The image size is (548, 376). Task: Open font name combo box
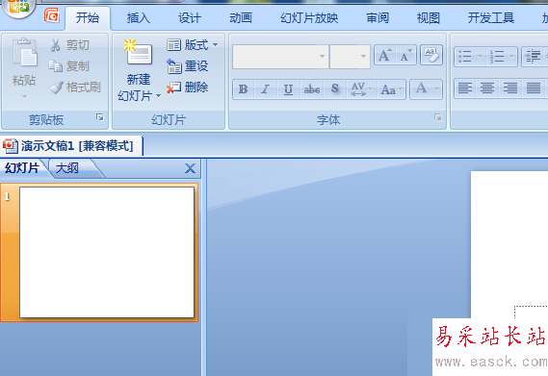coord(280,56)
